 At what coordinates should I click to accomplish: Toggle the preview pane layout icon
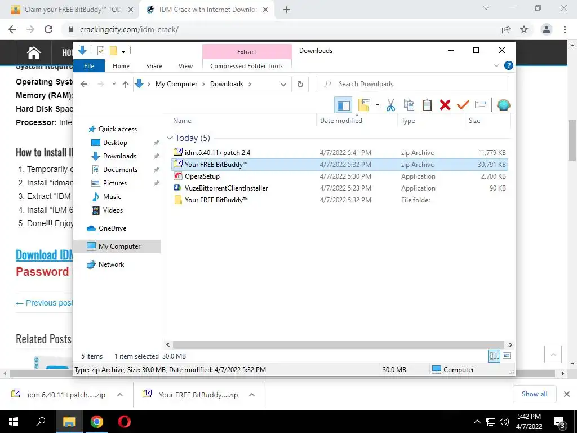[x=343, y=105]
